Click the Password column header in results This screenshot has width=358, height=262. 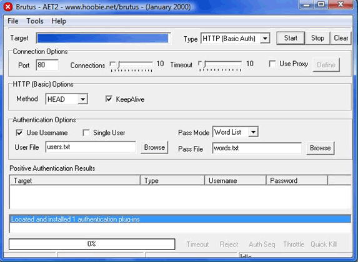point(297,180)
